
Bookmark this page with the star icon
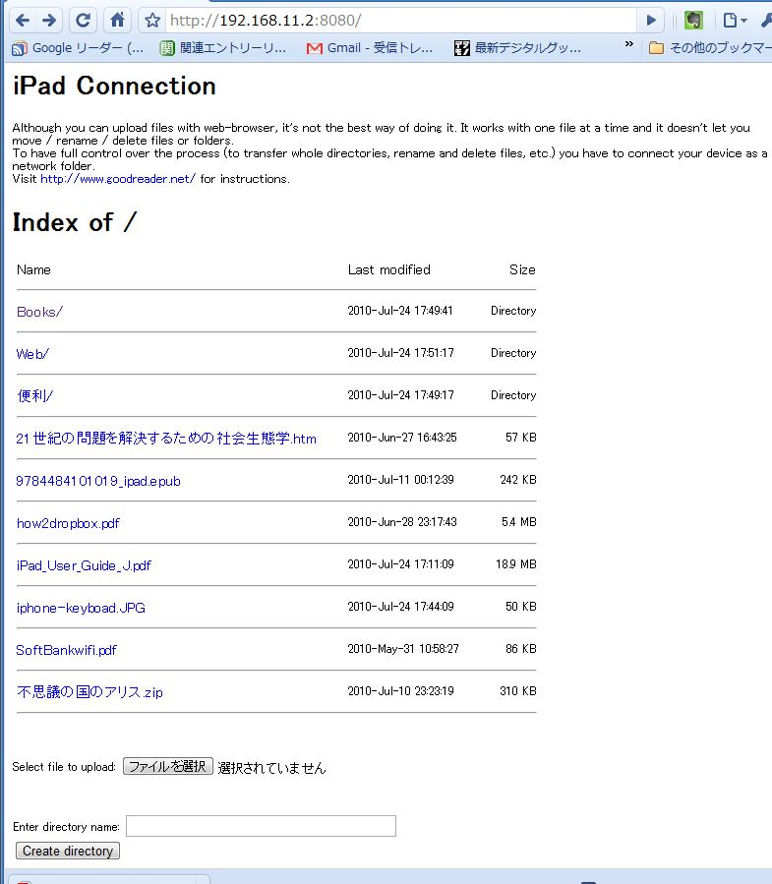152,21
